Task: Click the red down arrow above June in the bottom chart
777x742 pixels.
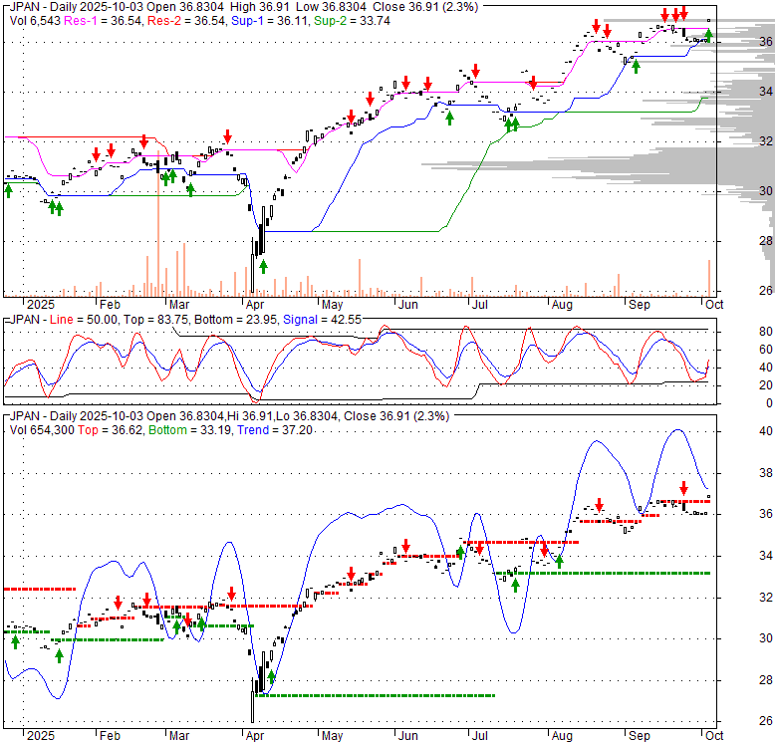Action: (x=405, y=547)
